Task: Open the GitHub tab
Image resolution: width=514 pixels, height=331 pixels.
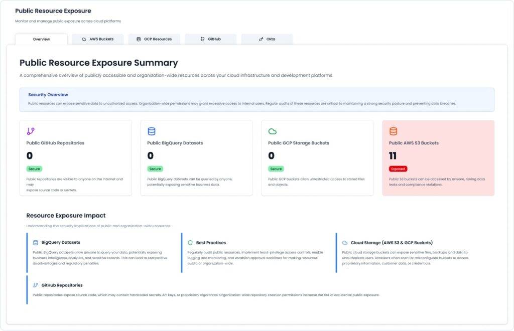Action: coord(210,39)
